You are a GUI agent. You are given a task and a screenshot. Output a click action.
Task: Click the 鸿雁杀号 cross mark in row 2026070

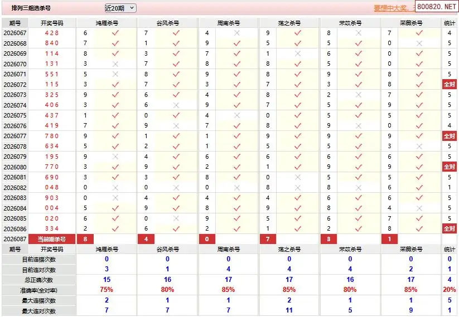coord(115,64)
